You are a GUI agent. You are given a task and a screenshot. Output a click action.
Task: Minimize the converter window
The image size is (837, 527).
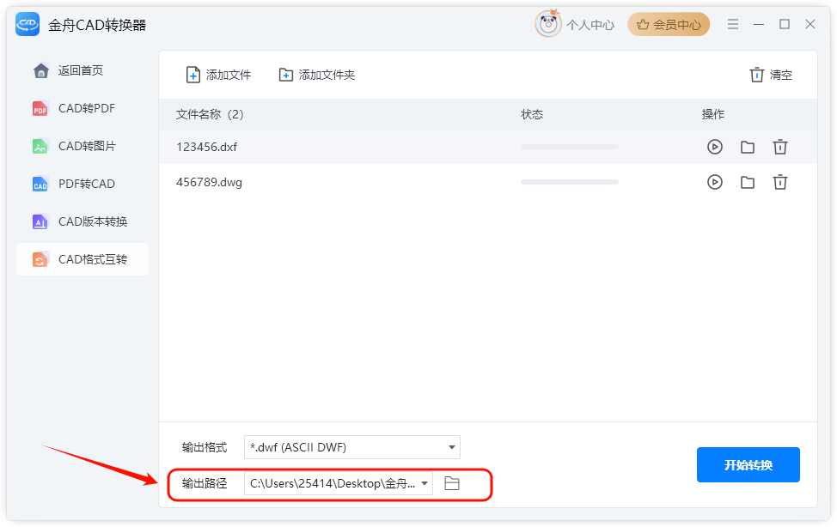pos(759,24)
